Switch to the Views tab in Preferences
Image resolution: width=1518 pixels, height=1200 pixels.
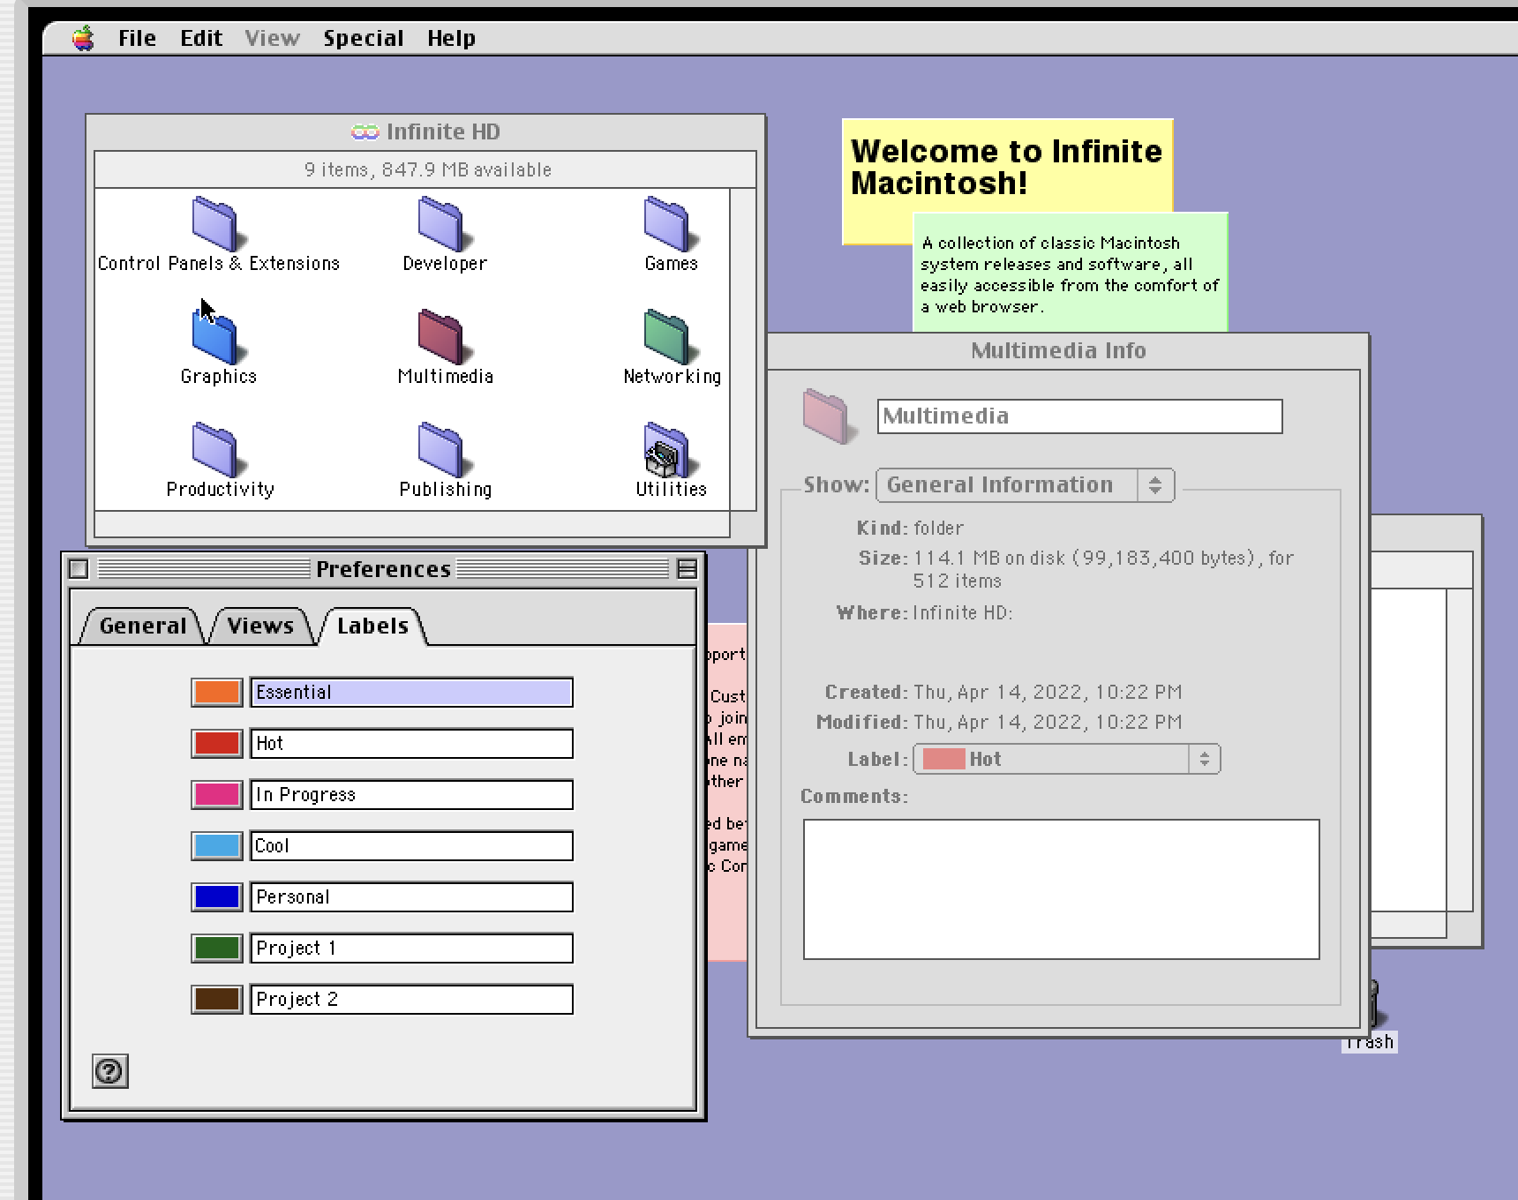tap(260, 626)
